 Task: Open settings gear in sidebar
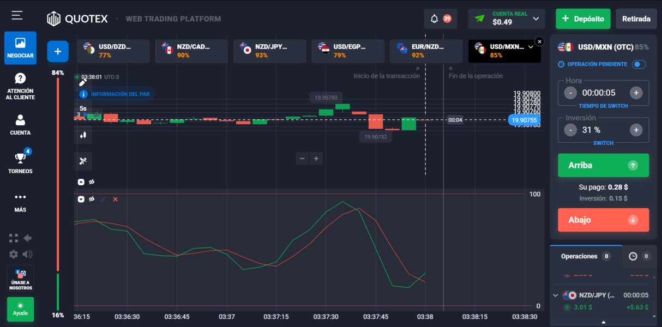pos(14,254)
